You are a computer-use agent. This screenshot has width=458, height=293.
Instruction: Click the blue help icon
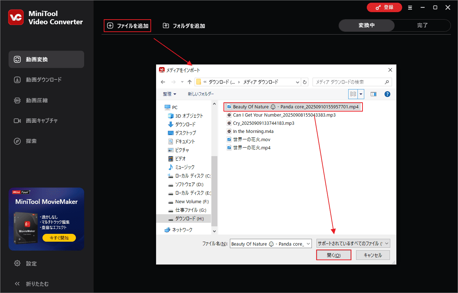pos(387,94)
